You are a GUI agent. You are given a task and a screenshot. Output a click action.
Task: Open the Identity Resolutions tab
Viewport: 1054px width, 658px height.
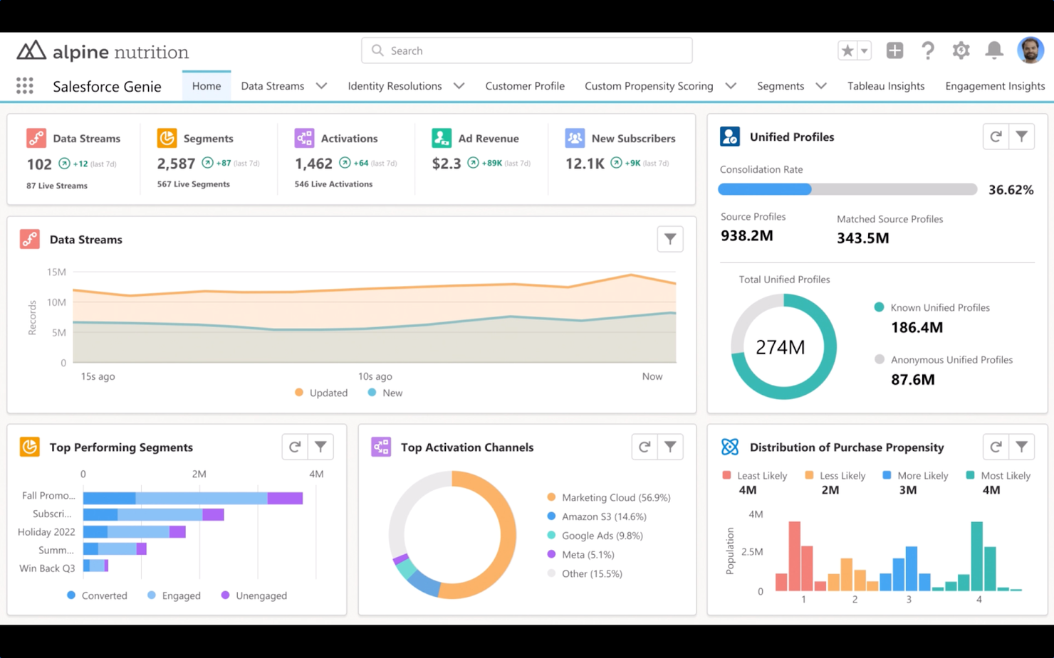pos(395,86)
